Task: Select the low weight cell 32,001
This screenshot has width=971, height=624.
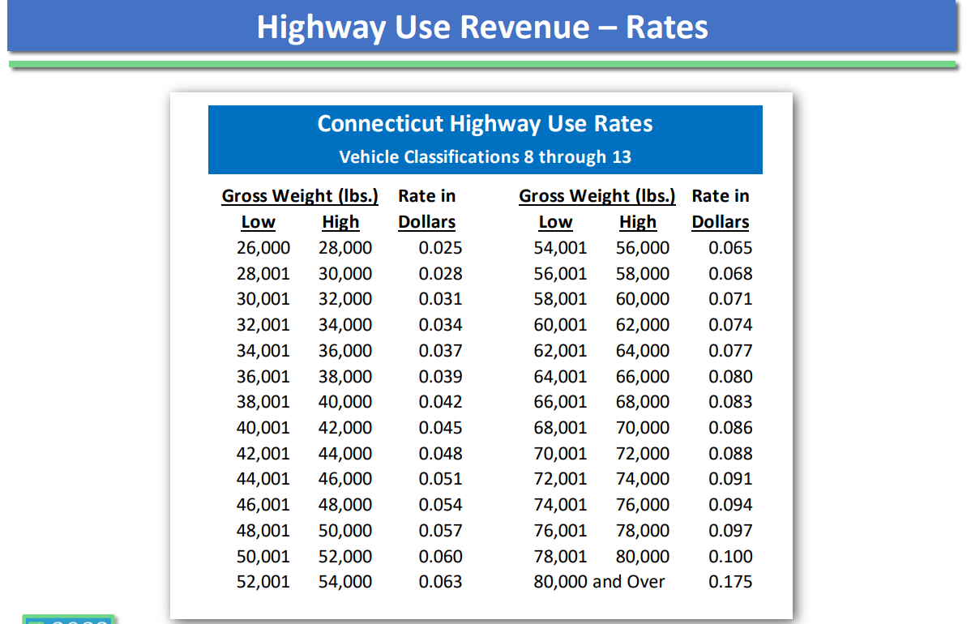Action: 263,325
